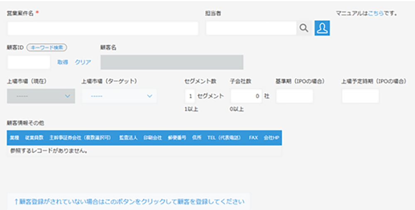Focus the 営業案件名 text field
Image resolution: width=415 pixels, height=210 pixels.
pos(103,28)
